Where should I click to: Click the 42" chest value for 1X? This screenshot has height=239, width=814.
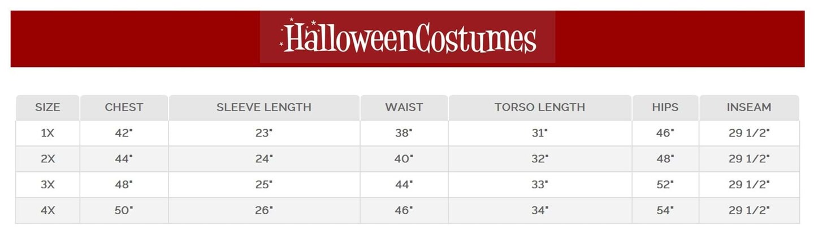tap(124, 133)
